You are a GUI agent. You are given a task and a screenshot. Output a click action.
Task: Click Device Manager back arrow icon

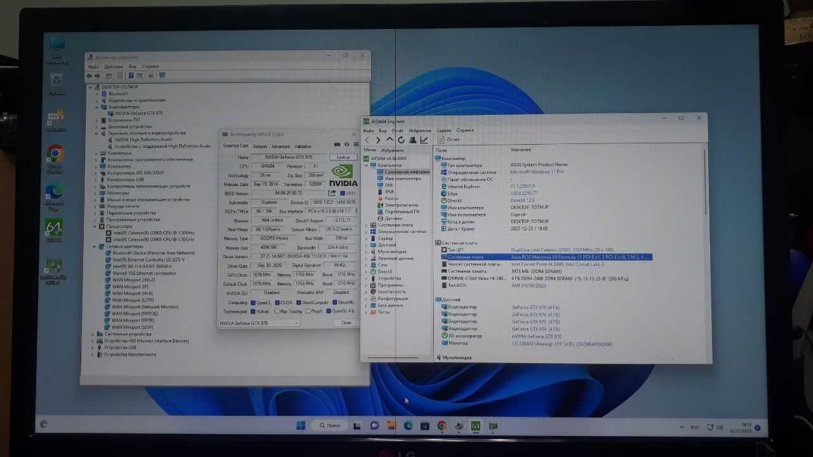pos(90,76)
